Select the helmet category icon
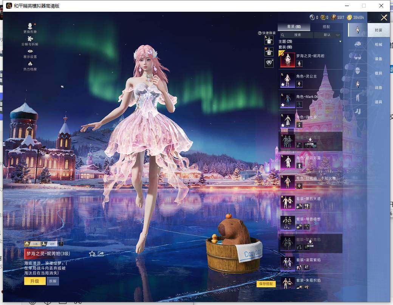 357,44
